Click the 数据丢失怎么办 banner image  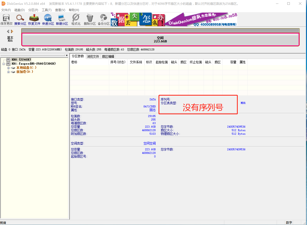(138, 19)
